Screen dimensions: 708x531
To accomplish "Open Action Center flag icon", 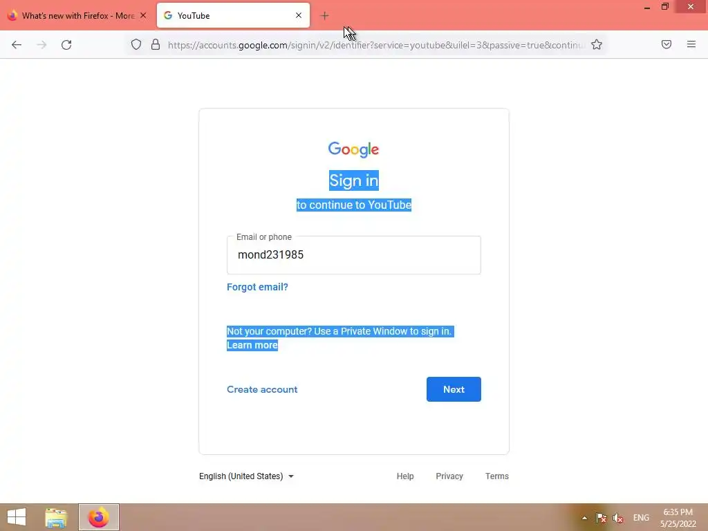I will (601, 518).
